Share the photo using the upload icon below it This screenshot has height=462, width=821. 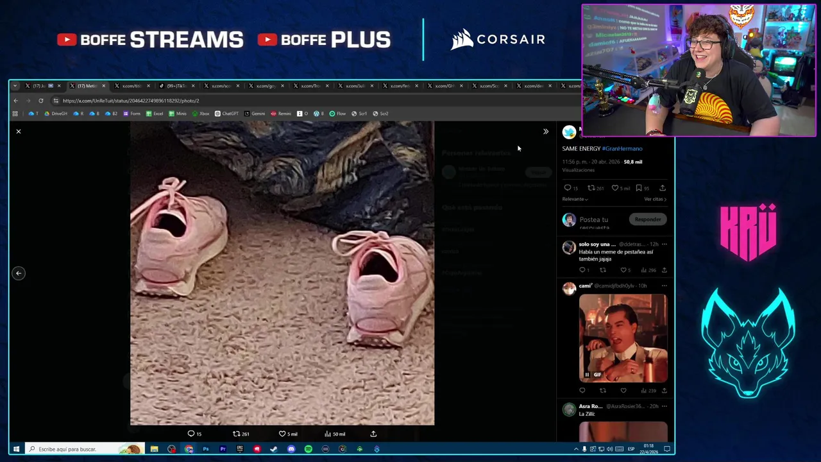tap(373, 434)
